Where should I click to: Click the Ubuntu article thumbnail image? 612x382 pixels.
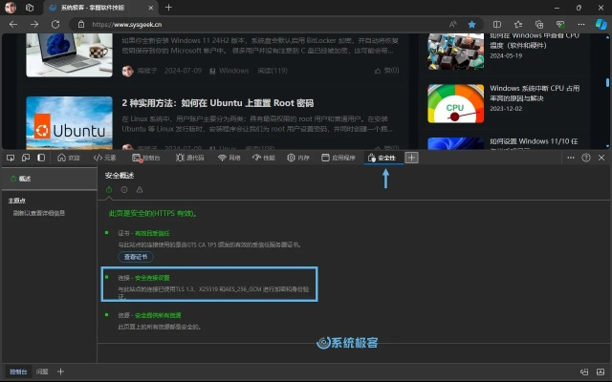click(x=69, y=123)
